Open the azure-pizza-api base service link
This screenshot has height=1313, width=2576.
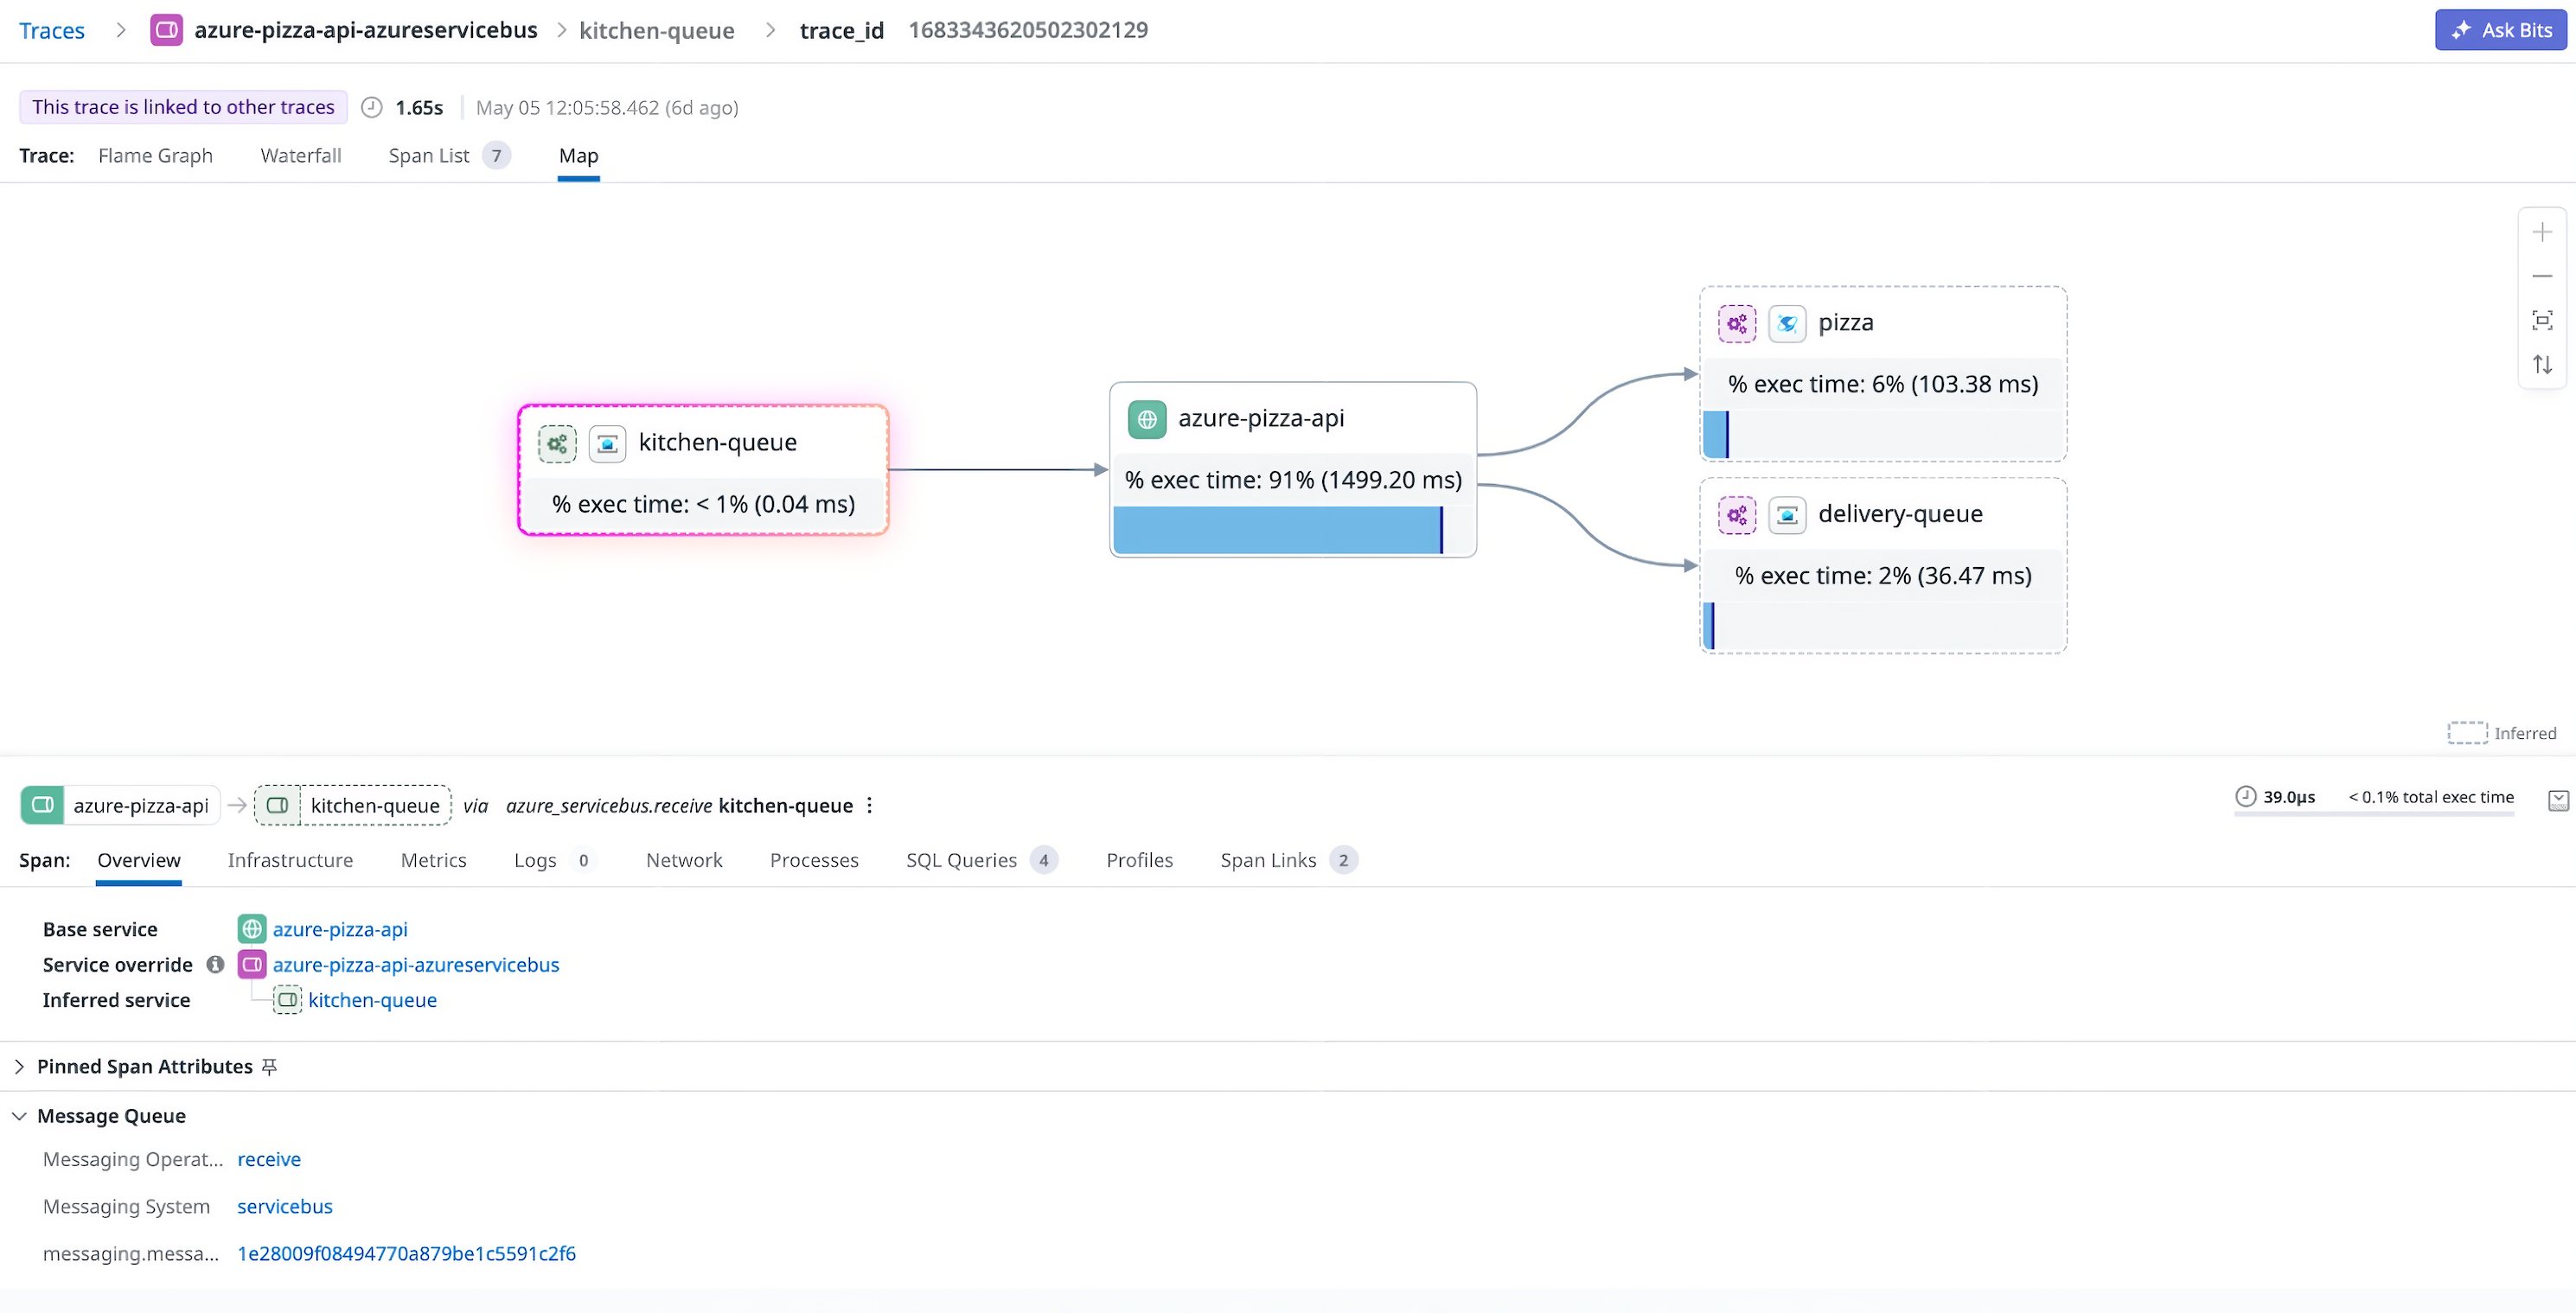point(340,929)
